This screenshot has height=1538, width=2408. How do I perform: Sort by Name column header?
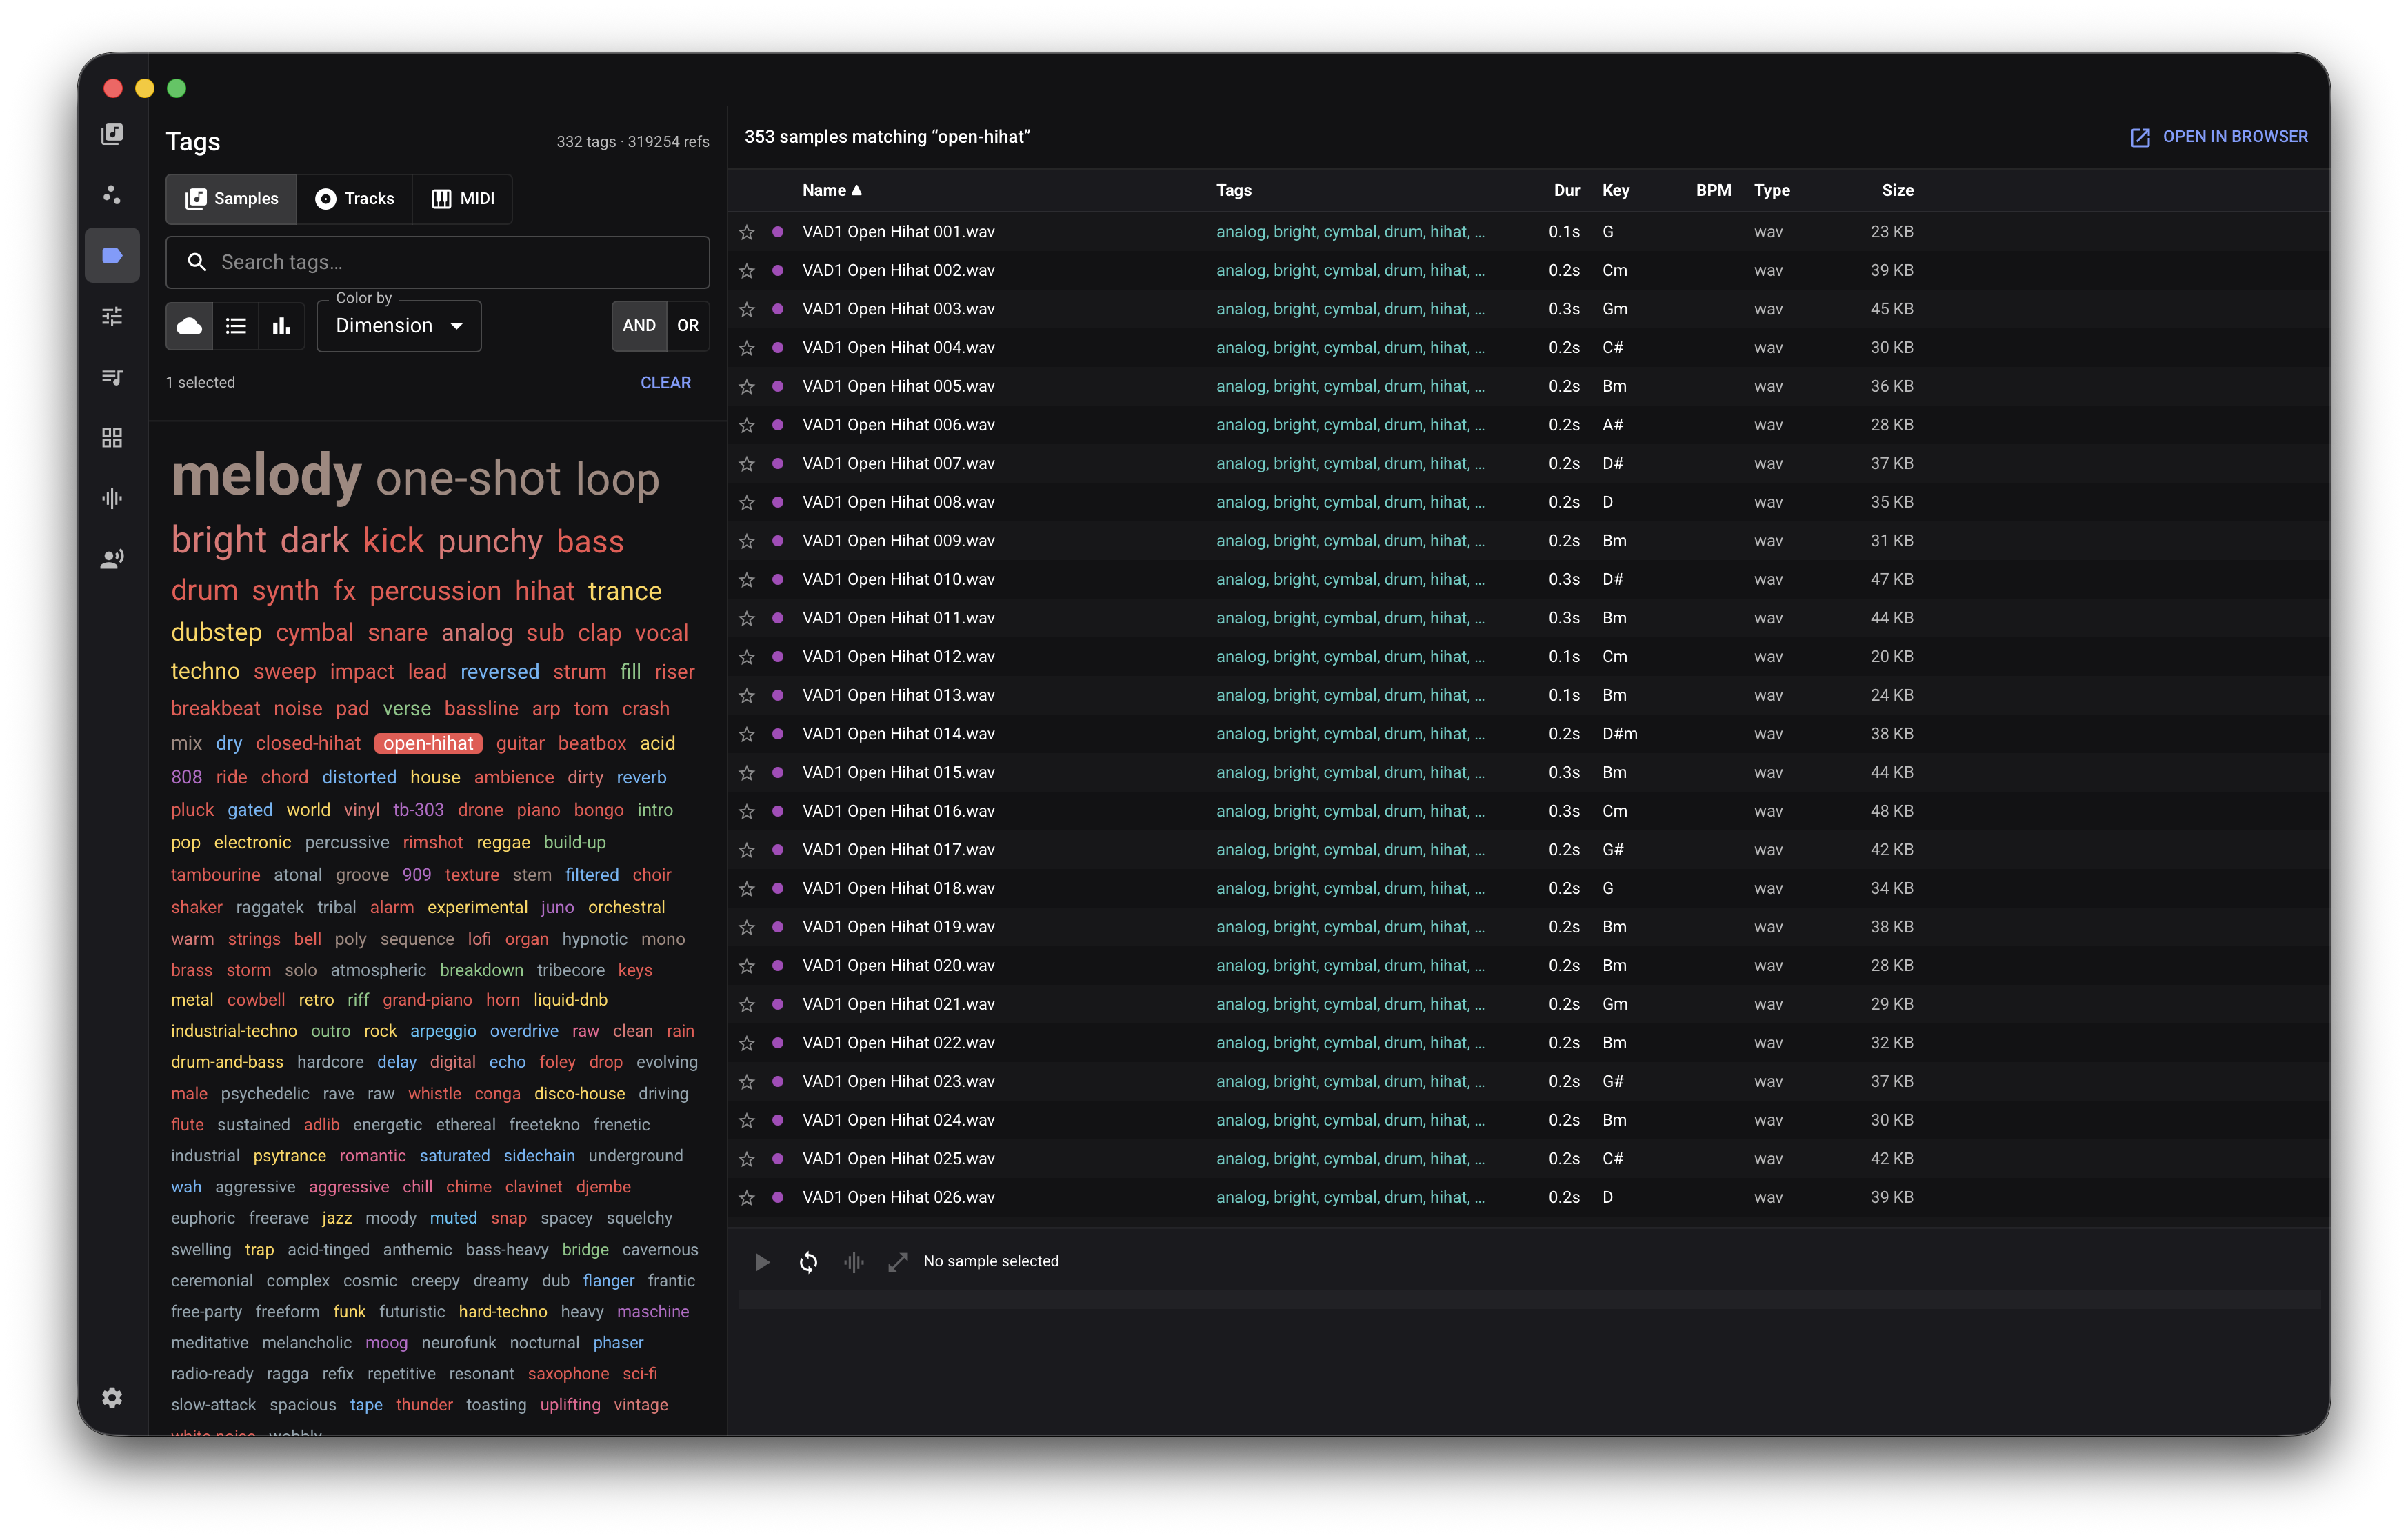point(831,190)
